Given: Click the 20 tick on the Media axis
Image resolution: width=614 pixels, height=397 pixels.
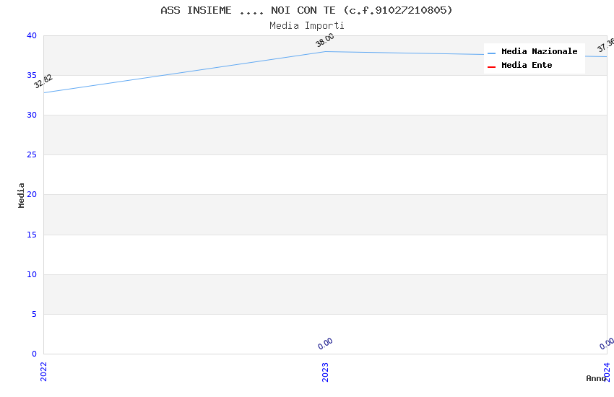Looking at the screenshot, I should [31, 195].
